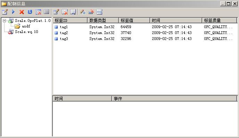The height and width of the screenshot is (138, 239).
Task: Sort by the 标签质量 column header
Action: click(x=219, y=20)
